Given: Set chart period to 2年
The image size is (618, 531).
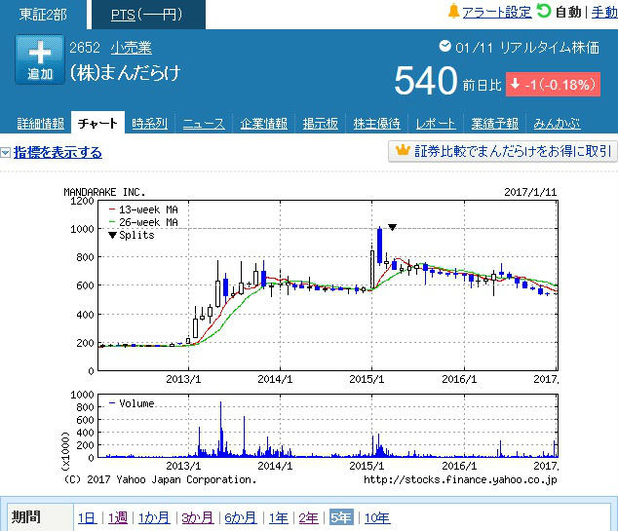Looking at the screenshot, I should [x=308, y=517].
